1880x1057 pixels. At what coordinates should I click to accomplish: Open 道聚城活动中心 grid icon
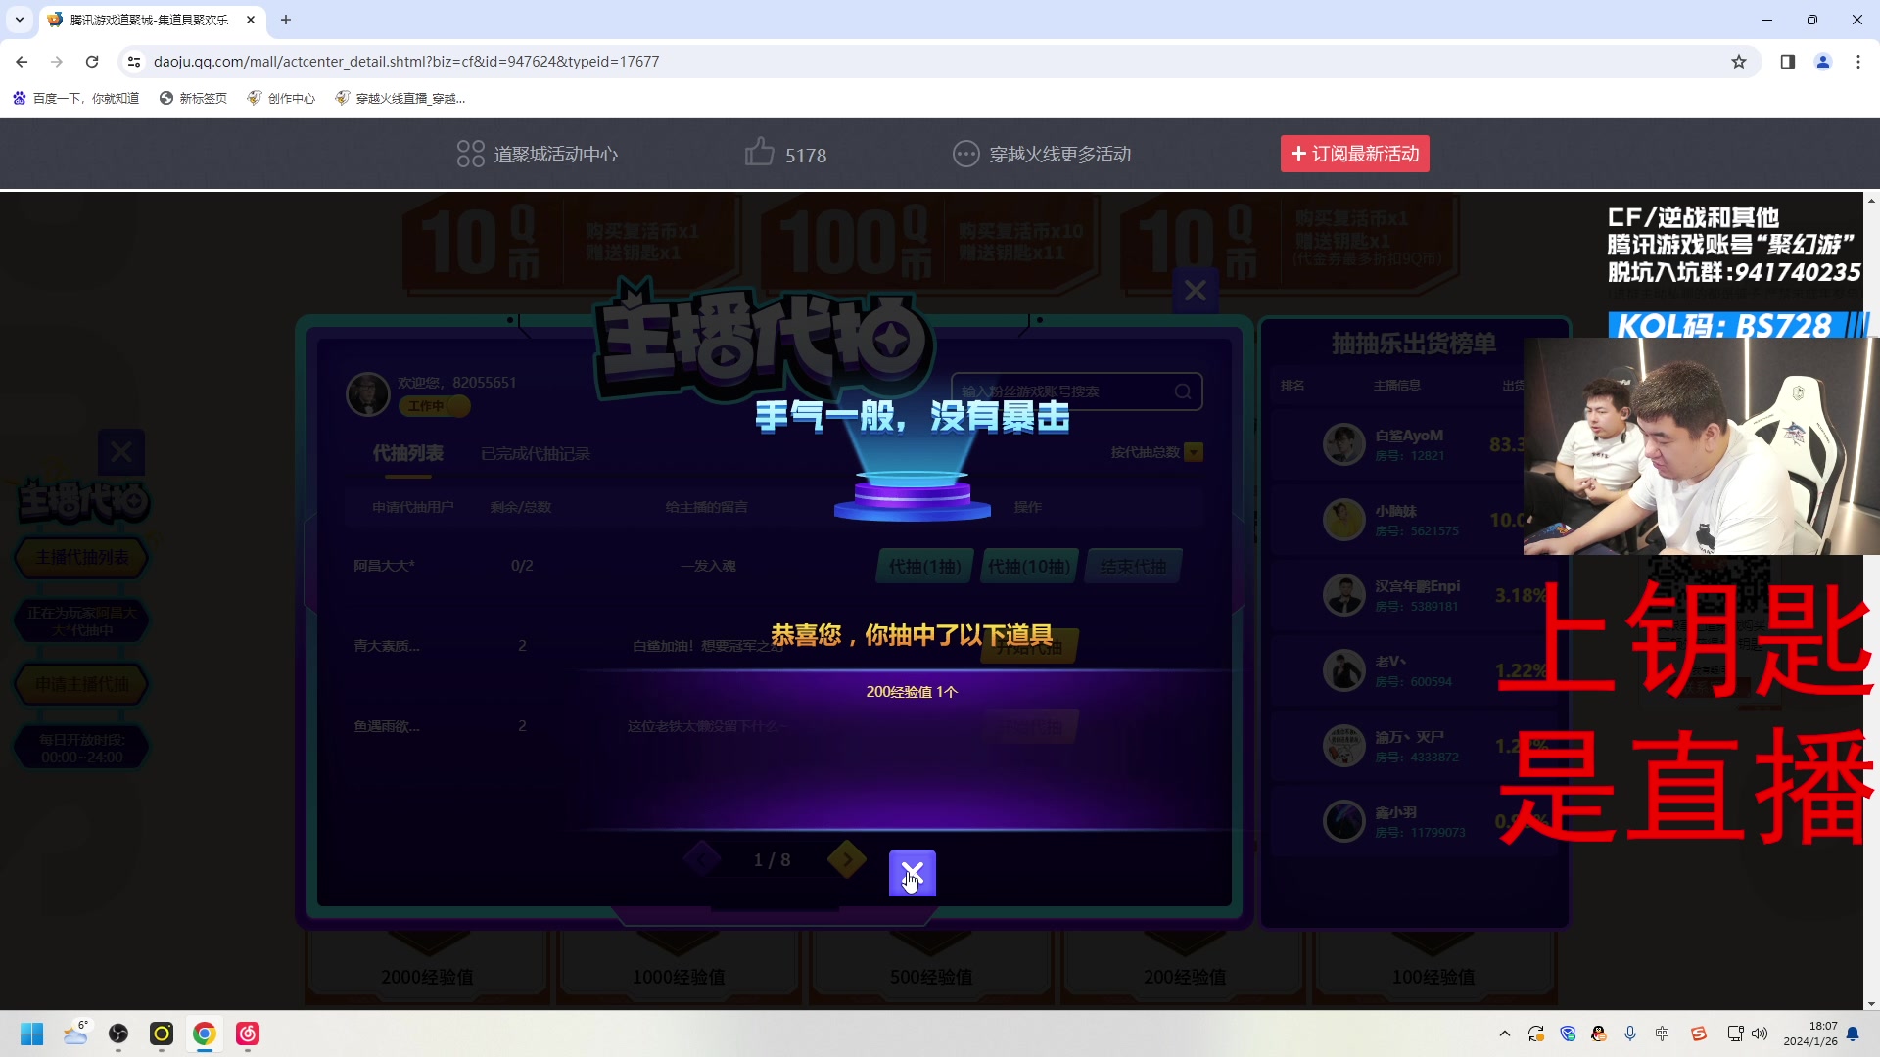[470, 154]
